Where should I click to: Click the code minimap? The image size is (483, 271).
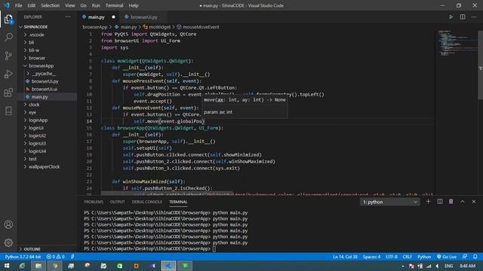[x=457, y=43]
